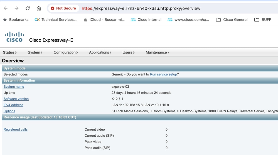Click the Peak video label

point(93,142)
